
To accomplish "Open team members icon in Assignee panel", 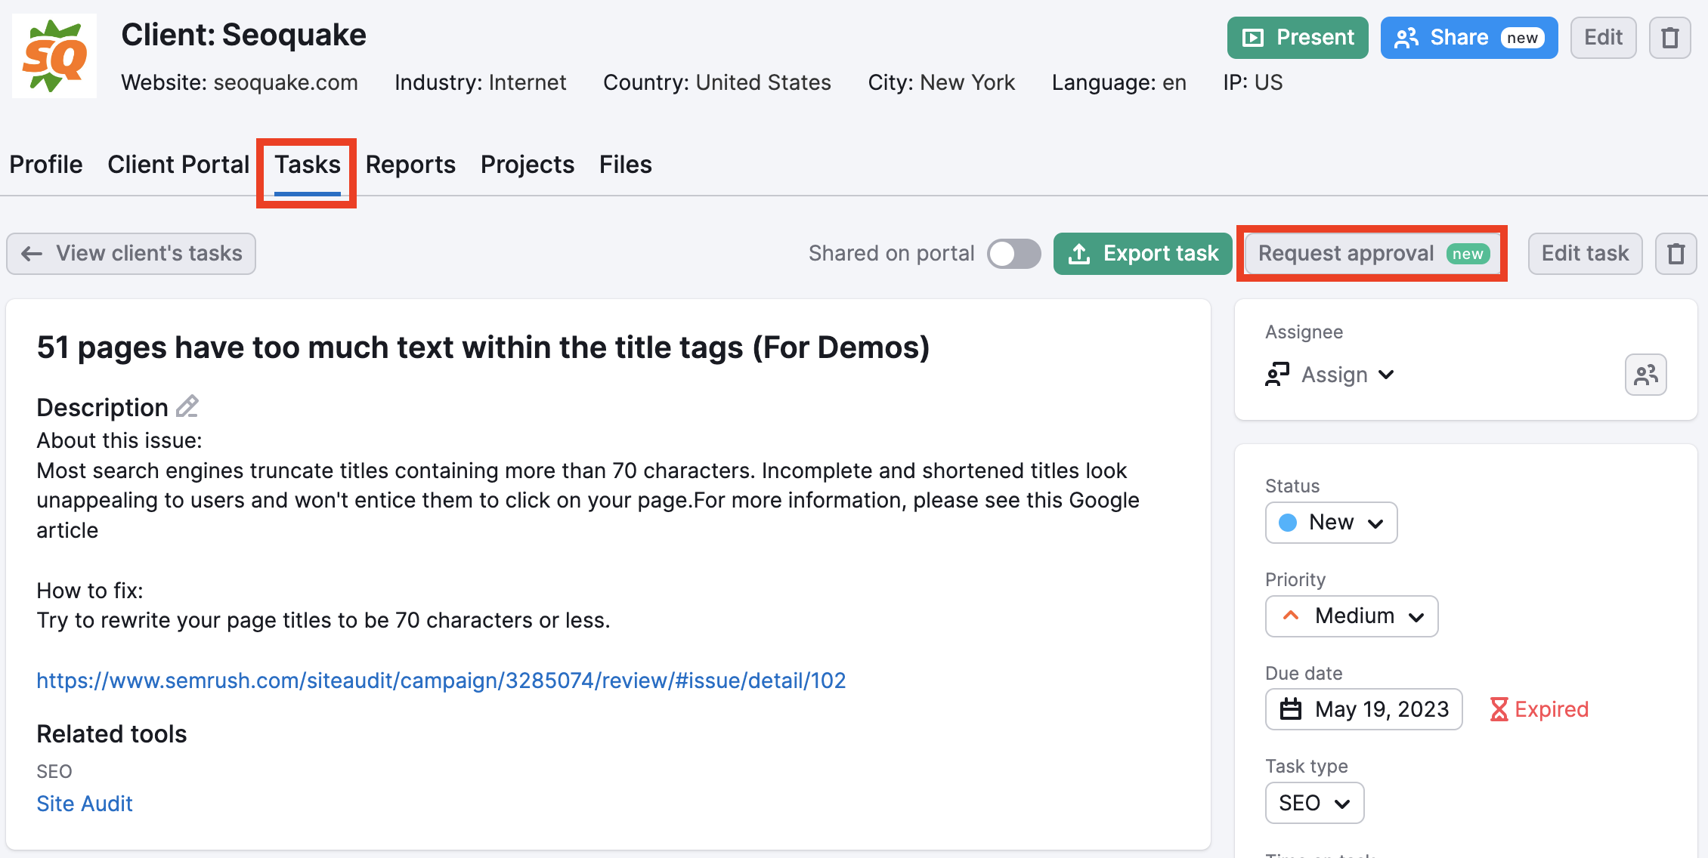I will [x=1645, y=375].
